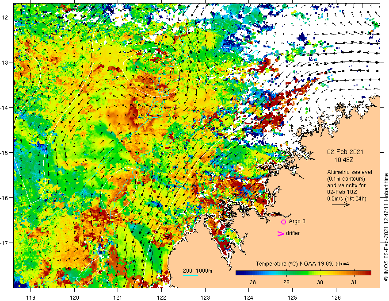Click the 122 longitude axis label

pyautogui.click(x=161, y=297)
